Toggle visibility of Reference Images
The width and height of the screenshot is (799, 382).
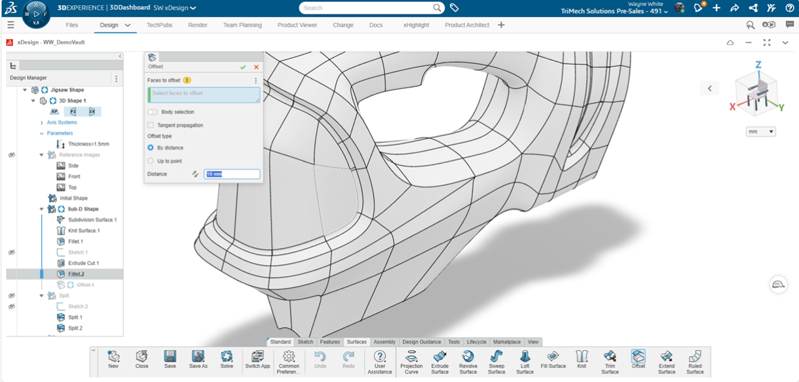coord(12,155)
